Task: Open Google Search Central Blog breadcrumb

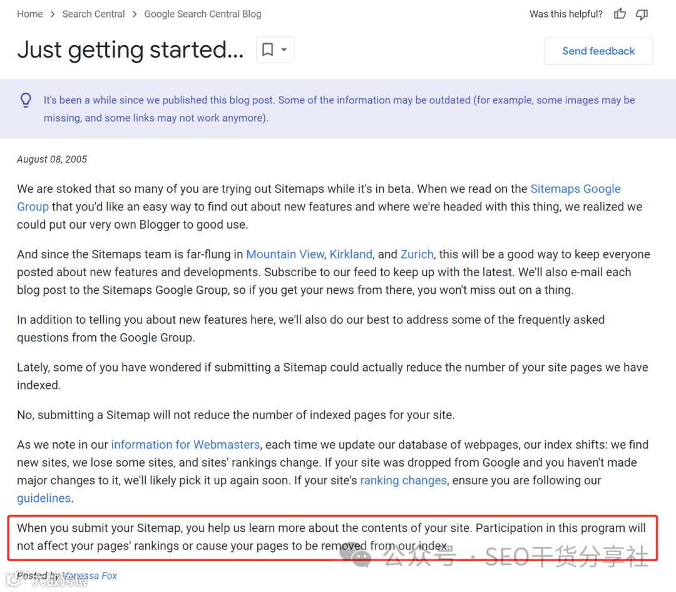Action: point(203,14)
